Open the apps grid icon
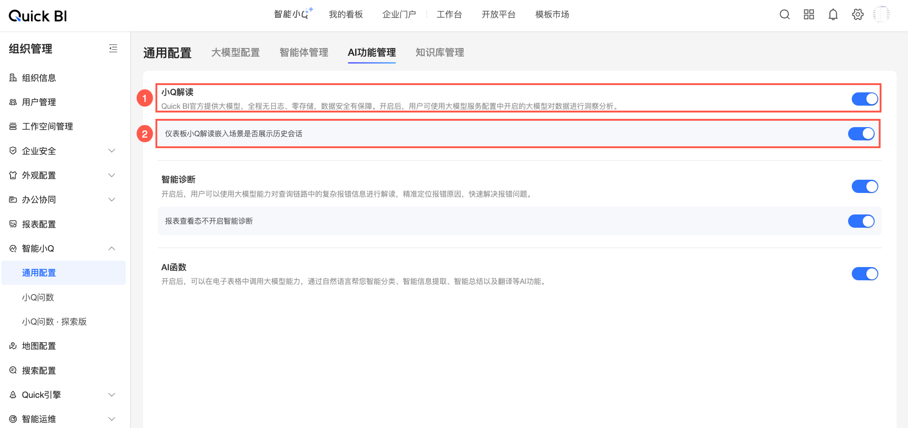Viewport: 908px width, 428px height. point(809,15)
